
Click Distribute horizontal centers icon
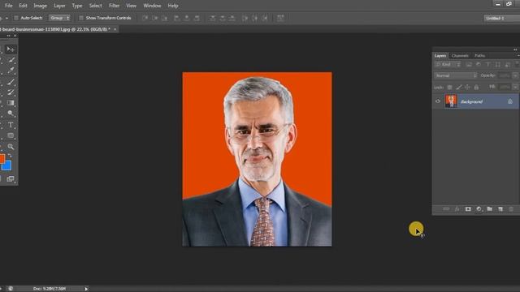tap(254, 18)
